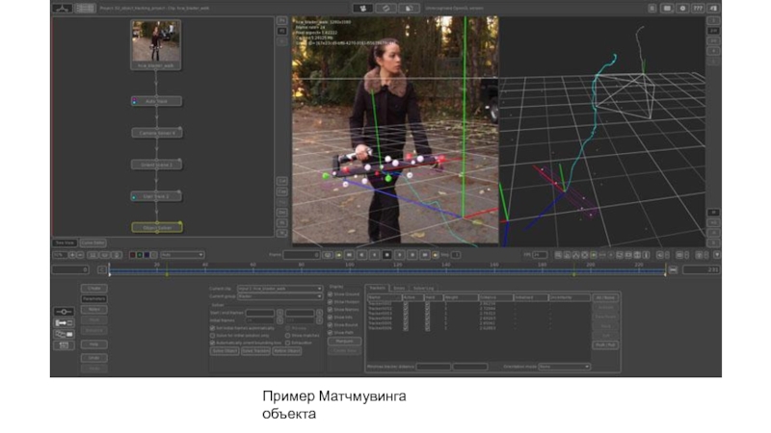Select the export arrow icon in lower-left stack
This screenshot has width=771, height=433.
[64, 323]
